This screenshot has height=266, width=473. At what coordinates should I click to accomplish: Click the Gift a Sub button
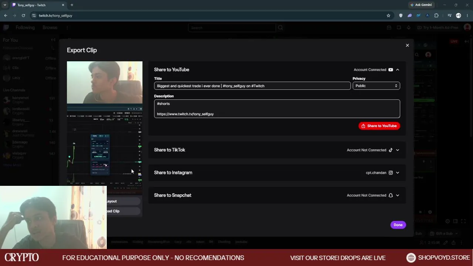[x=444, y=233]
